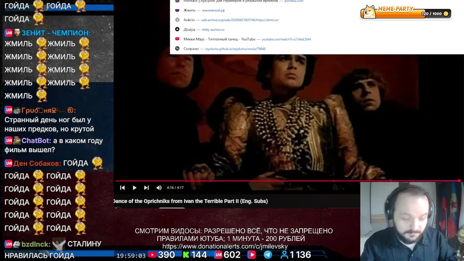
Task: Click the red video progress bar
Action: click(288, 181)
